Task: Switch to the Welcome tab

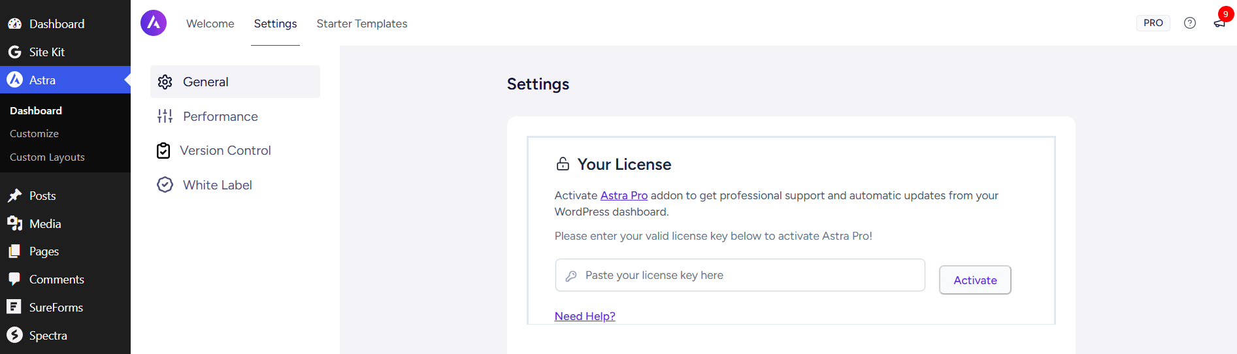Action: (x=210, y=24)
